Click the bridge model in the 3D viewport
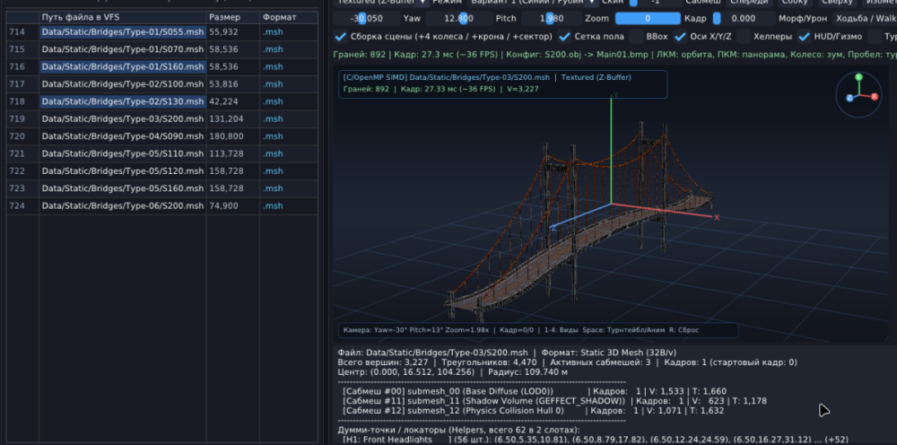 tap(578, 223)
